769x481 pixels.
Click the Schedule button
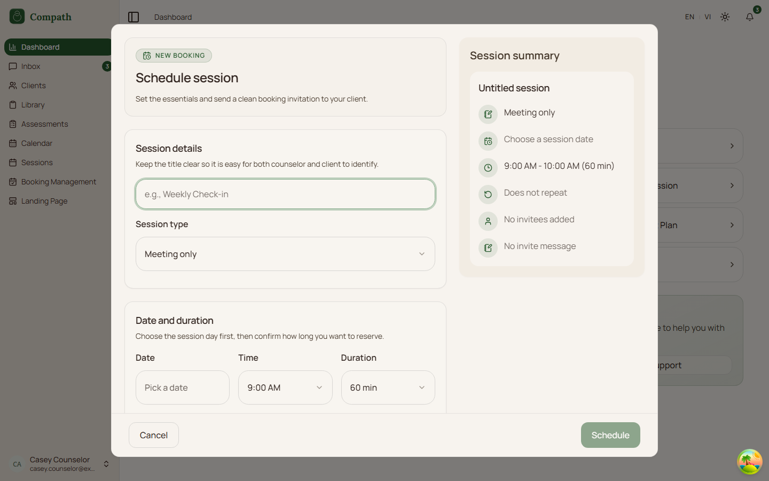tap(610, 435)
